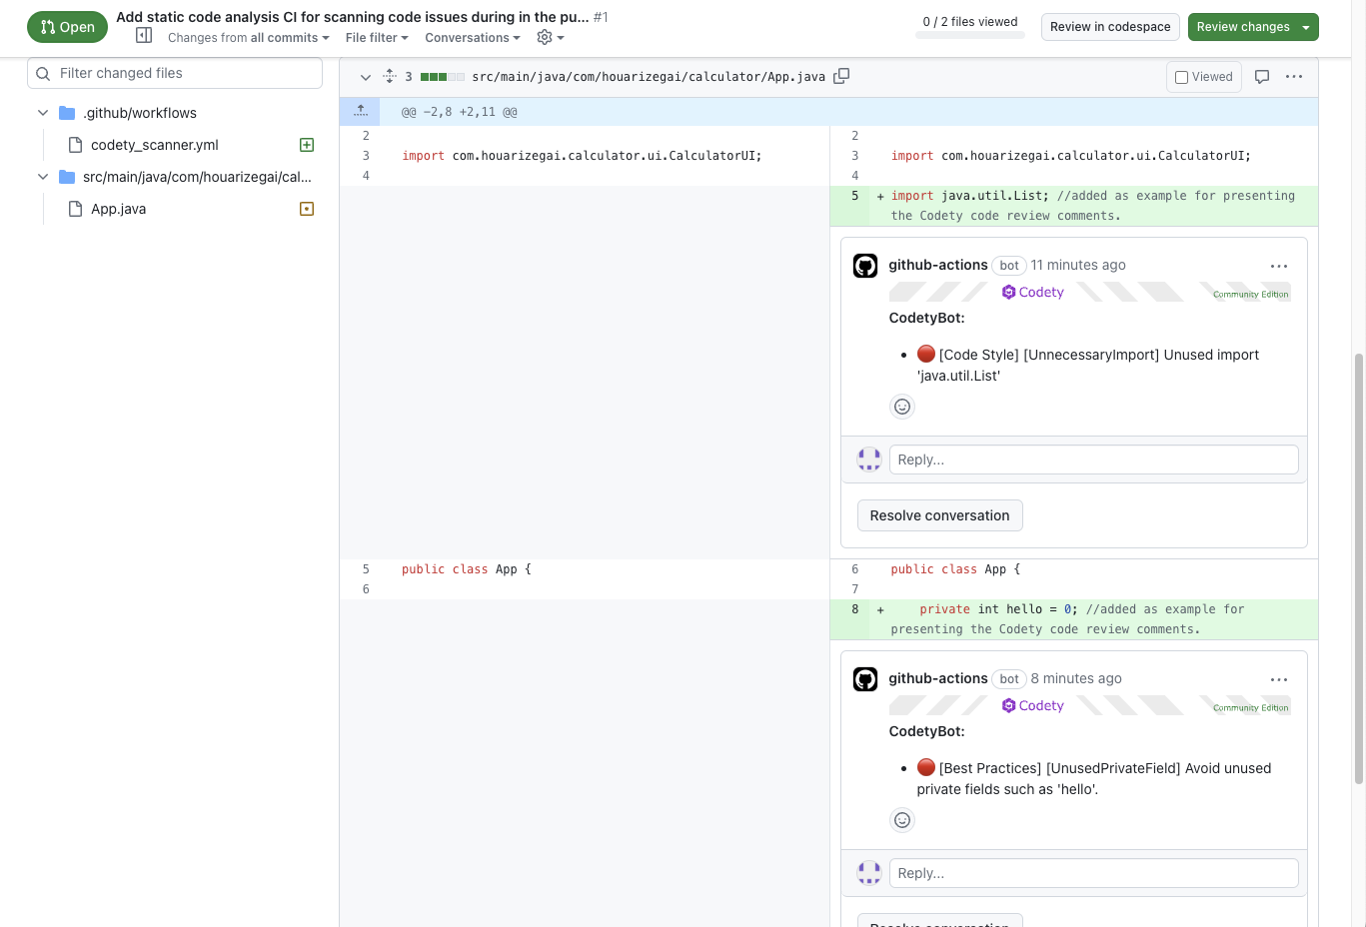Click github-actions avatar on first comment

865,266
